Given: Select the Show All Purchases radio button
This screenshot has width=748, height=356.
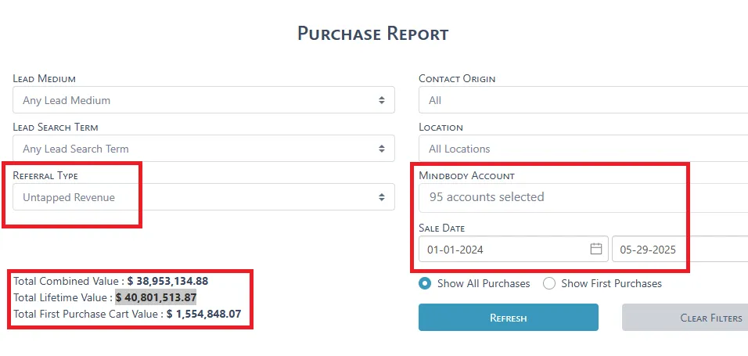Looking at the screenshot, I should [425, 283].
